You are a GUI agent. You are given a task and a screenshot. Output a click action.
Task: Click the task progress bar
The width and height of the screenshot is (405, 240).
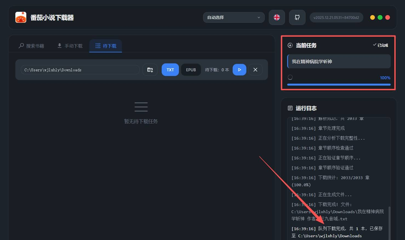coord(339,84)
